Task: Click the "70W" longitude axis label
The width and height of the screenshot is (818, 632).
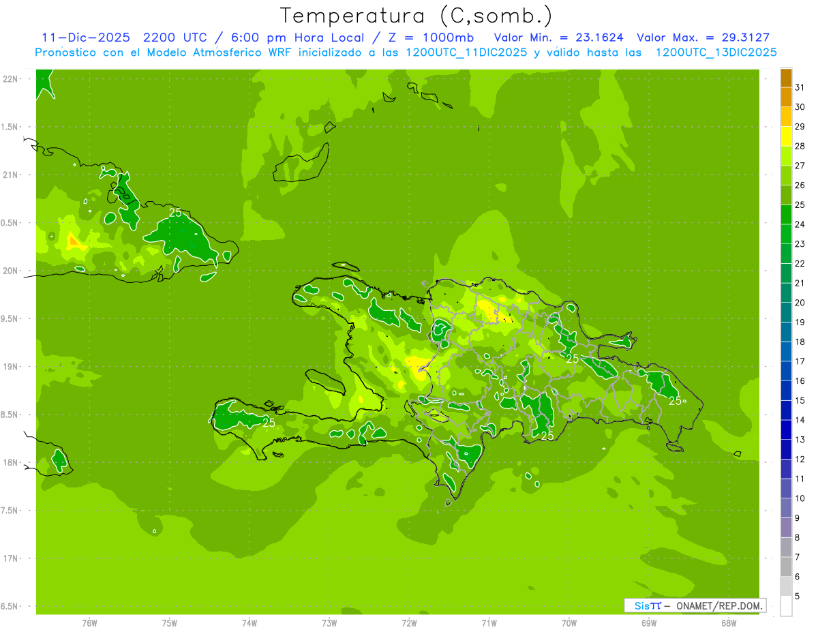Action: coord(569,622)
